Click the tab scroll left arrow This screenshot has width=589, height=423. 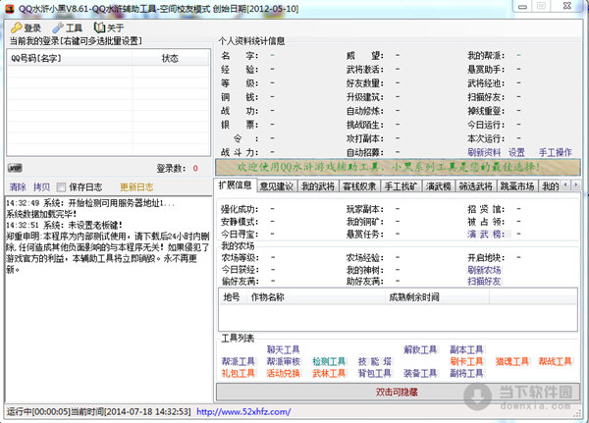566,185
